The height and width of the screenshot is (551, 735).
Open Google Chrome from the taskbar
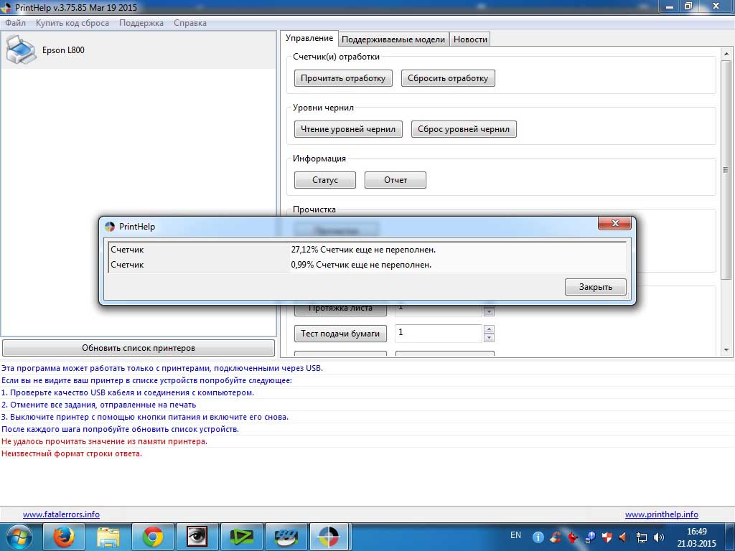tap(152, 537)
